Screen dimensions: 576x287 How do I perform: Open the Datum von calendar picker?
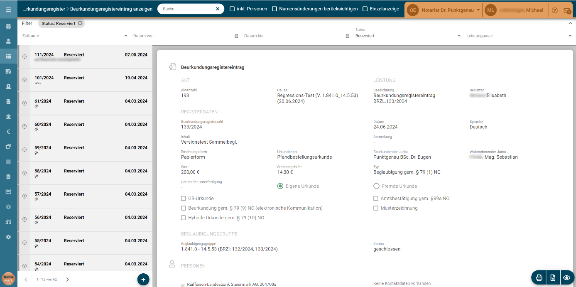click(x=236, y=36)
